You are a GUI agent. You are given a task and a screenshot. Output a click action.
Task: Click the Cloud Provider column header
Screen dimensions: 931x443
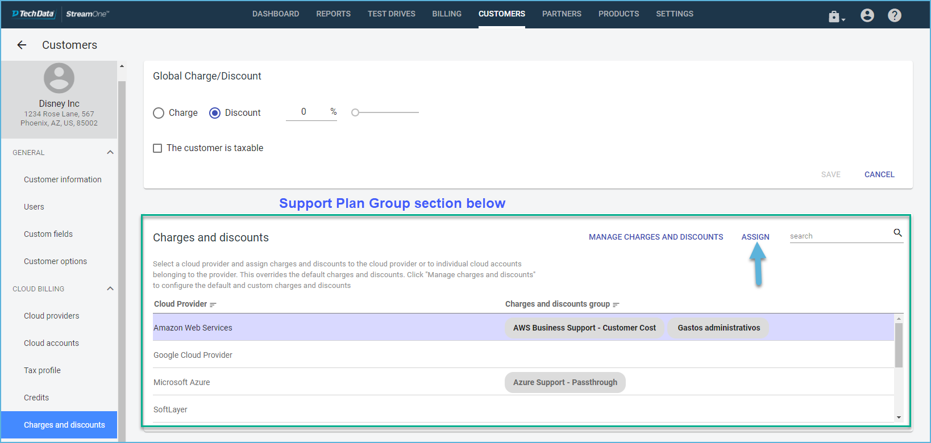(x=180, y=304)
